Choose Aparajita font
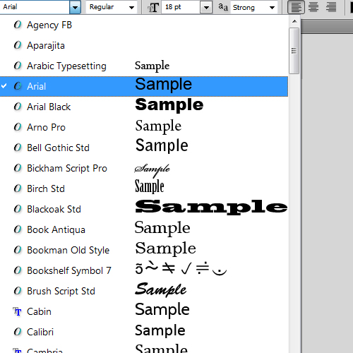Screen dimensions: 353x353 pyautogui.click(x=144, y=45)
